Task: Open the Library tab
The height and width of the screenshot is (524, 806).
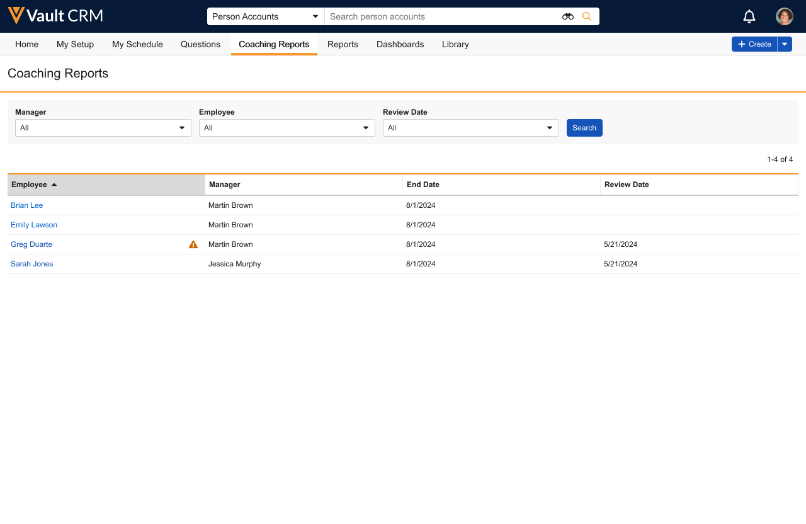Action: tap(455, 44)
